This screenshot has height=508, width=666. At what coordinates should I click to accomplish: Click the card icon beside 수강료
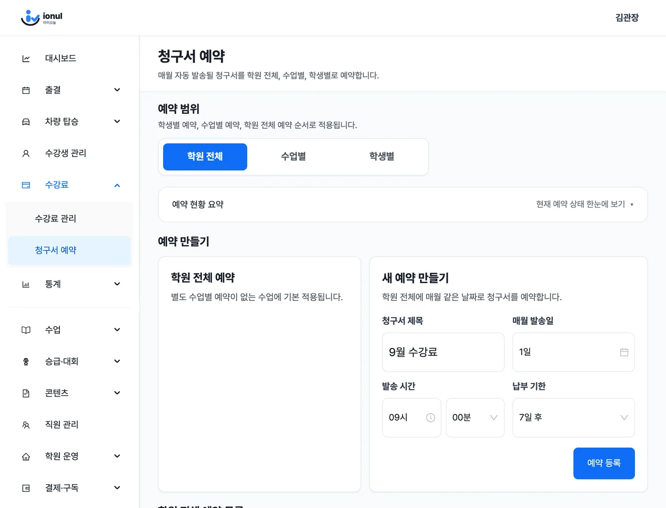[26, 185]
